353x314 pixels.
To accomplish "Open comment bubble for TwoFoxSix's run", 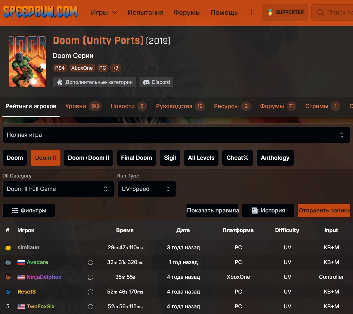I will click(x=91, y=307).
